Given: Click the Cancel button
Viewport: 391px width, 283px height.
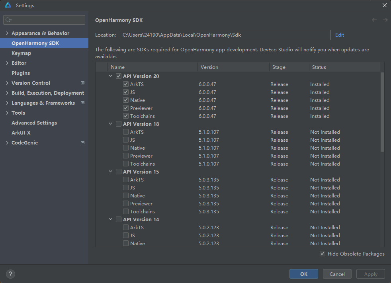Looking at the screenshot, I should 337,274.
